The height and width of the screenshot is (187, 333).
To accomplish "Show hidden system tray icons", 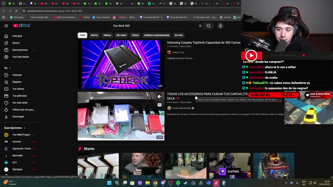I will 286,183.
